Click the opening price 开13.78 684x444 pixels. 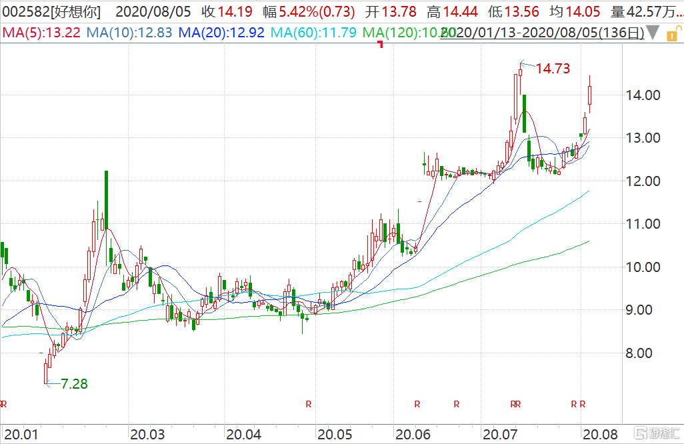tap(391, 12)
